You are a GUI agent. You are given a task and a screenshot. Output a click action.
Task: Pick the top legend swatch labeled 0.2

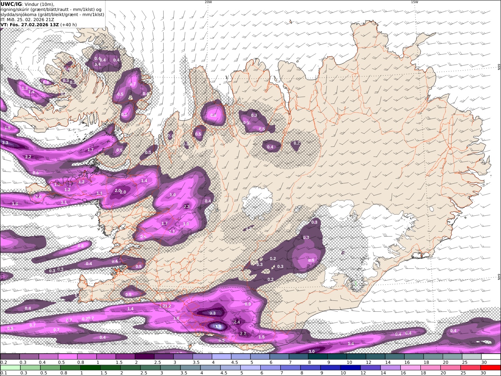[x=10, y=356]
